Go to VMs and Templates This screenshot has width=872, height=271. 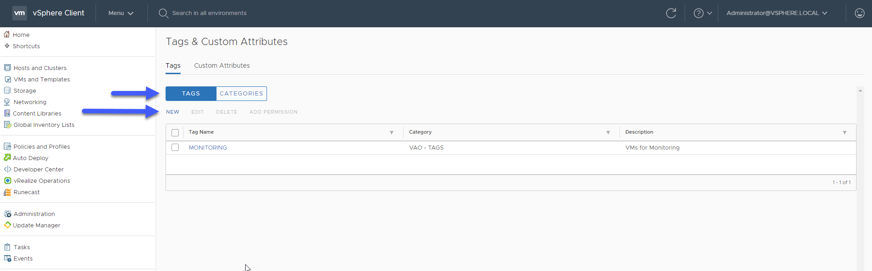(42, 79)
